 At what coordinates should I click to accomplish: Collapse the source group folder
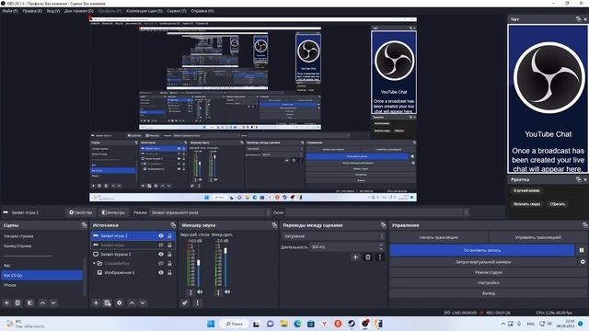pyautogui.click(x=94, y=264)
